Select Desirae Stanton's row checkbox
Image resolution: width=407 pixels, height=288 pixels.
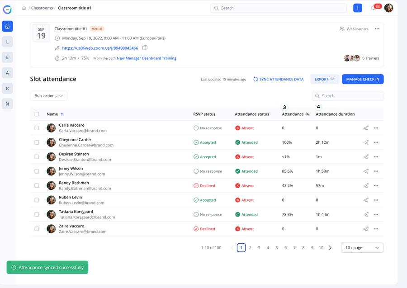37,157
